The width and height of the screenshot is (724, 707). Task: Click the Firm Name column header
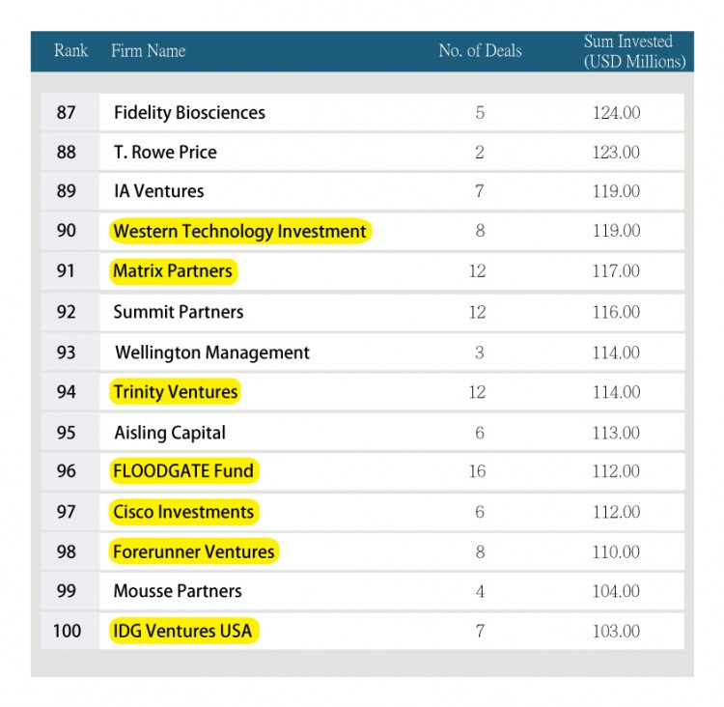coord(148,51)
